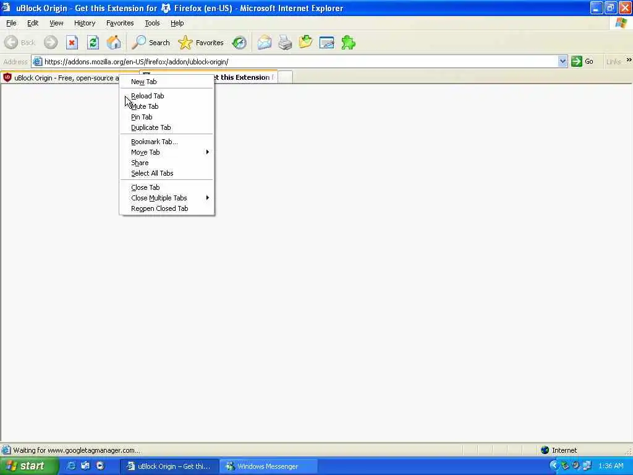Viewport: 633px width, 475px height.
Task: Click the uBlock shield favicon on first tab
Action: pos(7,77)
